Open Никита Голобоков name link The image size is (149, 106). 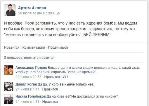pyautogui.click(x=31, y=96)
